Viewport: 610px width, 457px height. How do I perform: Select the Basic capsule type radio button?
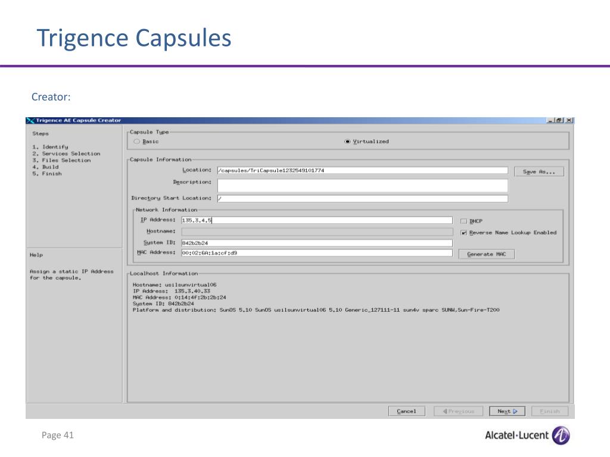click(x=136, y=142)
